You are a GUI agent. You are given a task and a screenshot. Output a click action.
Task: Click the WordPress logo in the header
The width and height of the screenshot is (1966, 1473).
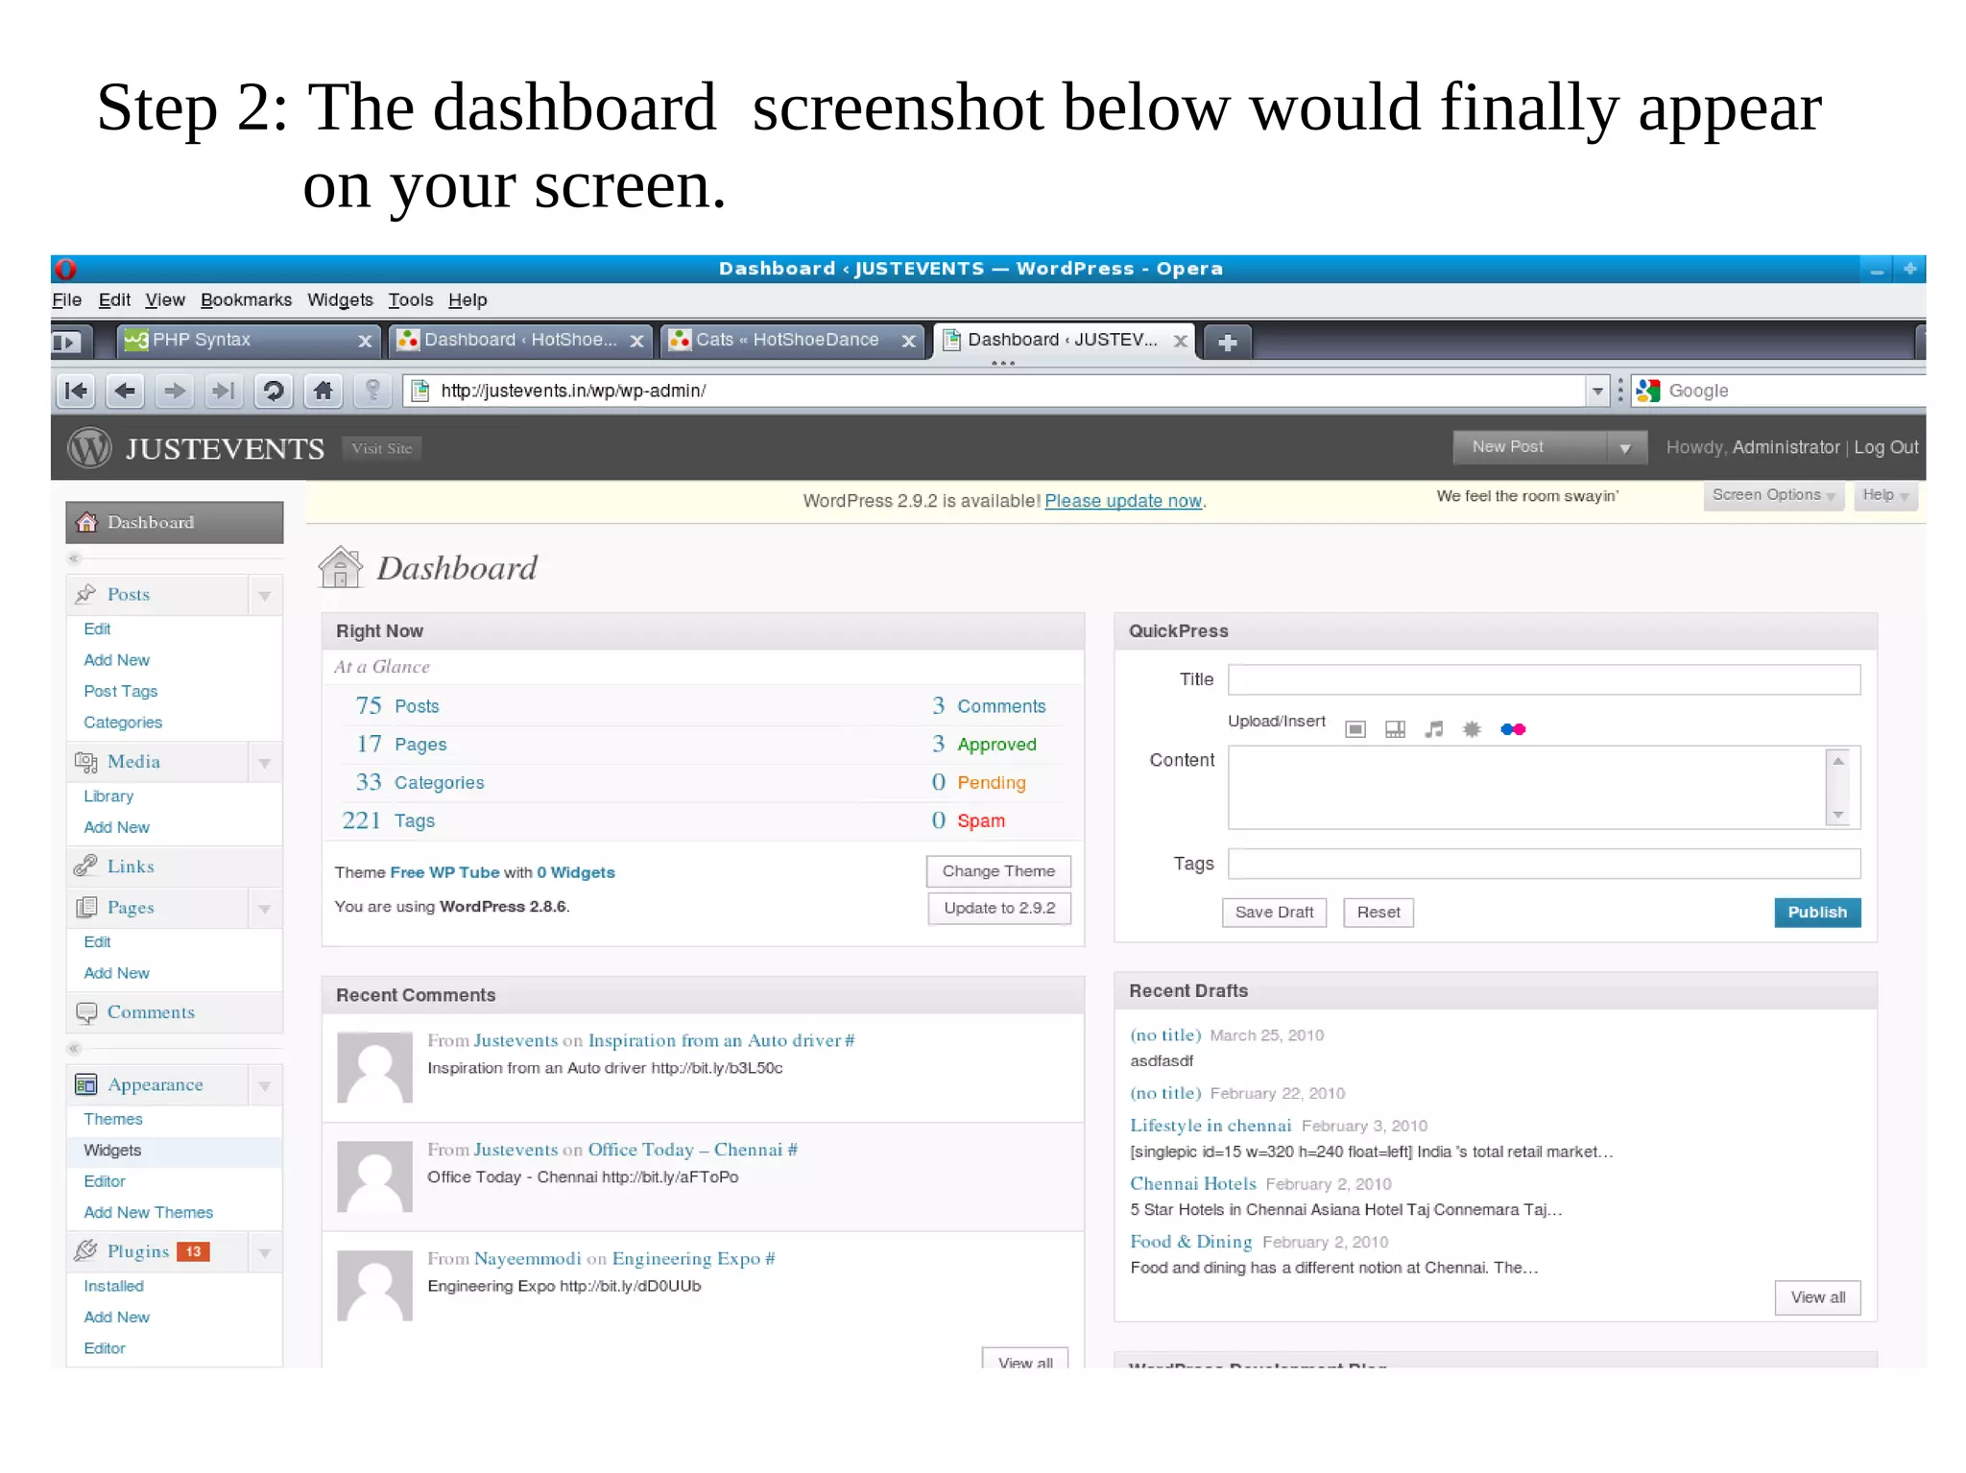click(90, 448)
